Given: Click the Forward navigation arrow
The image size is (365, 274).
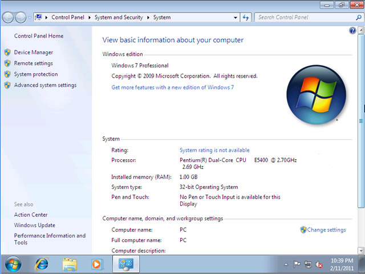Looking at the screenshot, I should (x=21, y=18).
